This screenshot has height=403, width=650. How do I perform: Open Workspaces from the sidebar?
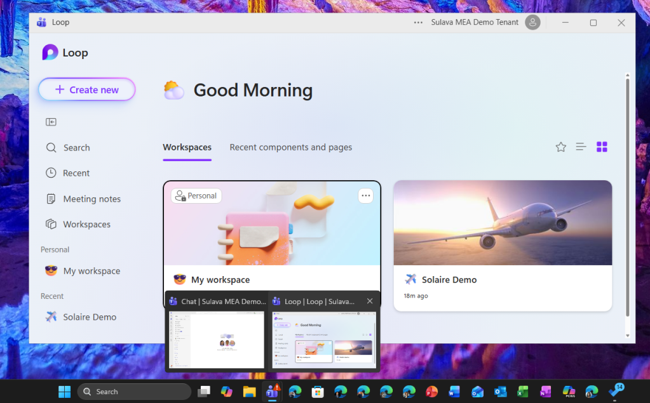pyautogui.click(x=86, y=224)
